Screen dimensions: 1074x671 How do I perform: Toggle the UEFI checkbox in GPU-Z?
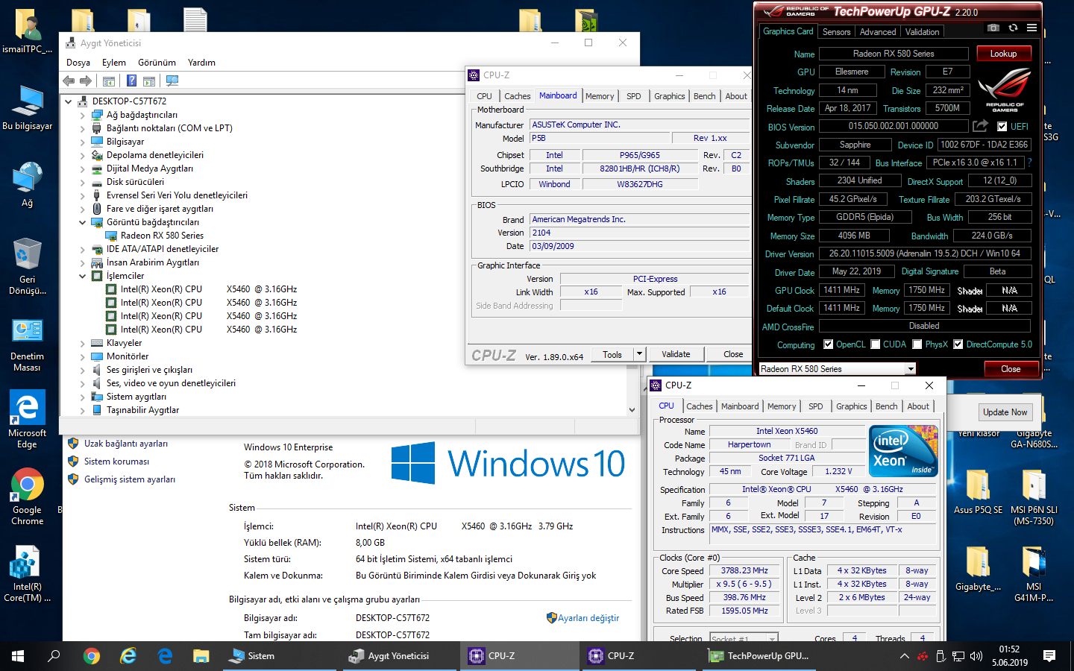(x=1002, y=127)
